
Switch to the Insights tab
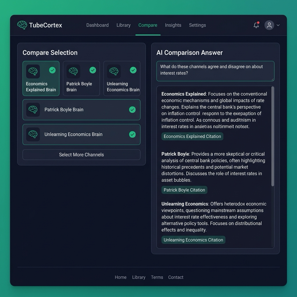click(x=173, y=25)
